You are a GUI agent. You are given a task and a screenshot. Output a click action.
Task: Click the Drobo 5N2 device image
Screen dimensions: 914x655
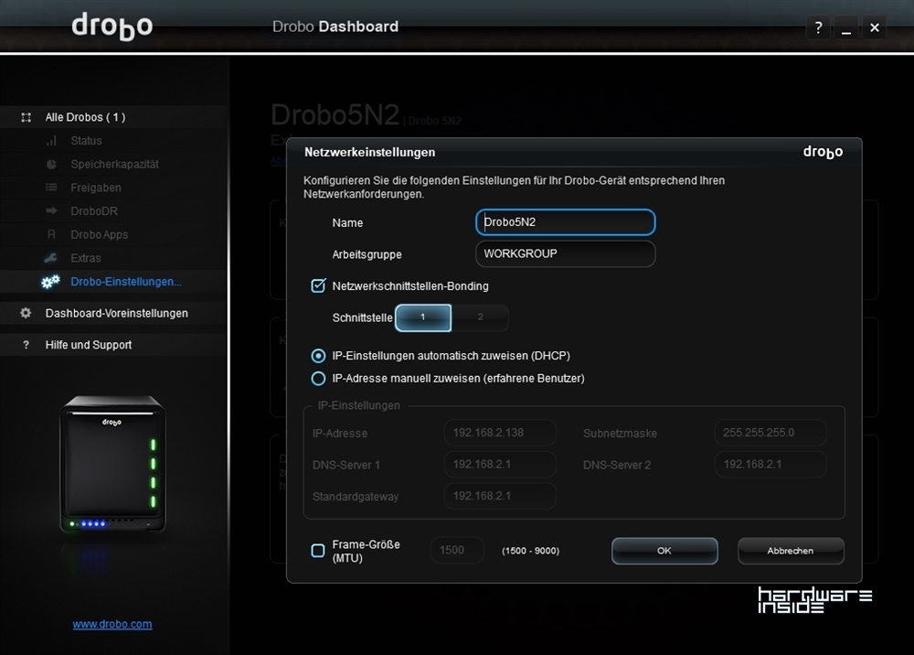click(112, 464)
